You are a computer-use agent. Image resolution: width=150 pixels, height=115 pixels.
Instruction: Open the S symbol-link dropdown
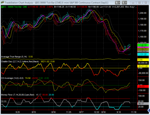pyautogui.click(x=117, y=2)
